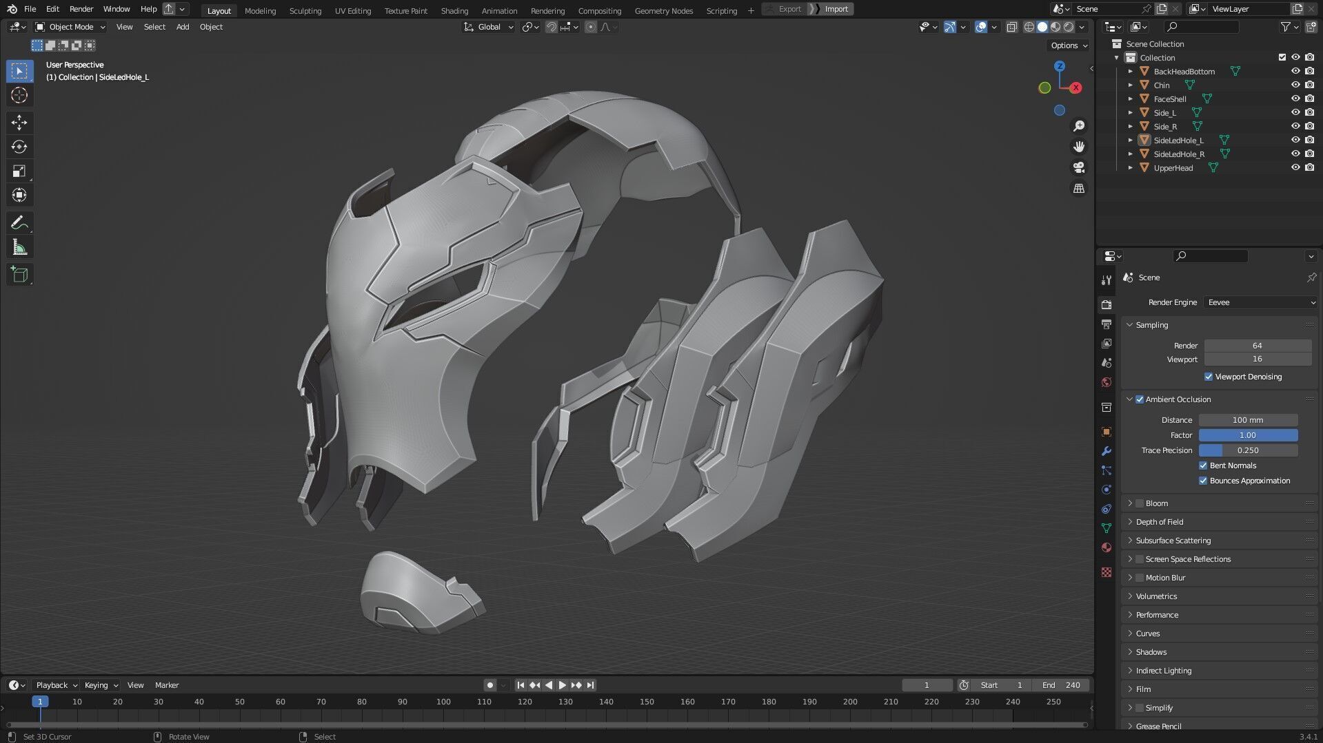Viewport: 1323px width, 743px height.
Task: Switch to the Geometry Nodes workspace tab
Action: (x=663, y=10)
